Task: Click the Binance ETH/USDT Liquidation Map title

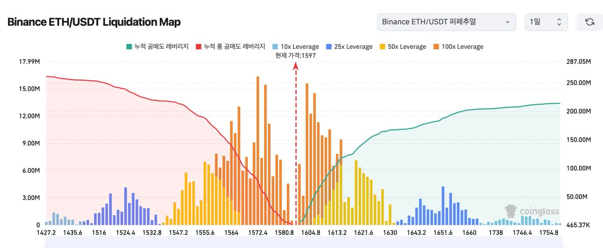Action: (94, 22)
